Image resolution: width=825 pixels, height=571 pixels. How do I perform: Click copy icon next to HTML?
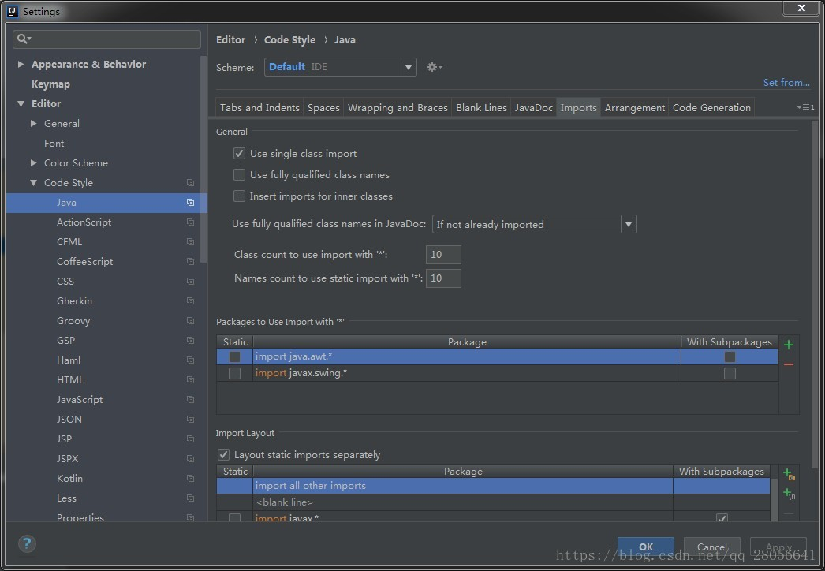pyautogui.click(x=190, y=380)
